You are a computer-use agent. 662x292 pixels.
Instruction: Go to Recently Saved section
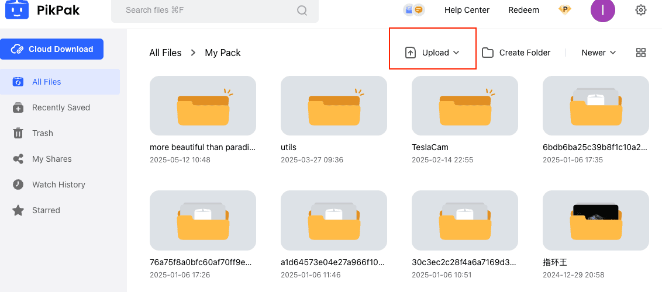point(60,107)
